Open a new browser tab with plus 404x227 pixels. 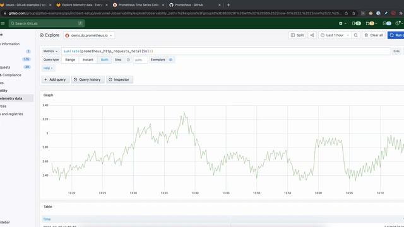[x=229, y=5]
